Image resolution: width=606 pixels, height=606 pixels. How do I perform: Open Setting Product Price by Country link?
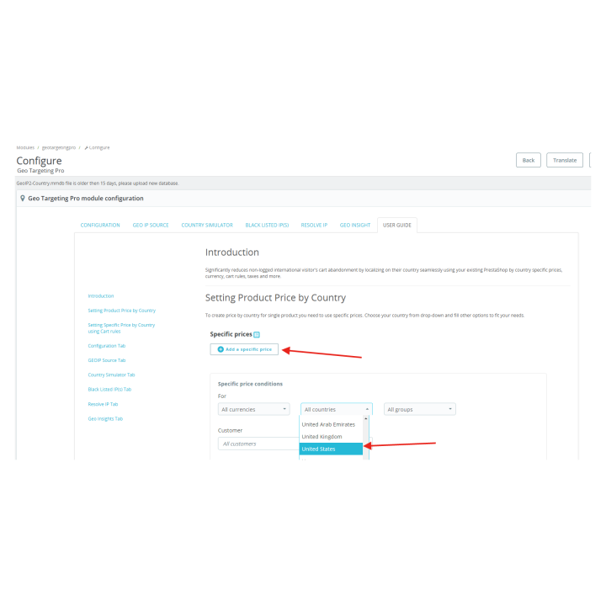122,311
